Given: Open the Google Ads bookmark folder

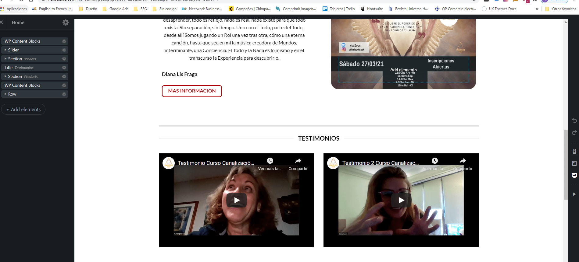Looking at the screenshot, I should [x=116, y=9].
